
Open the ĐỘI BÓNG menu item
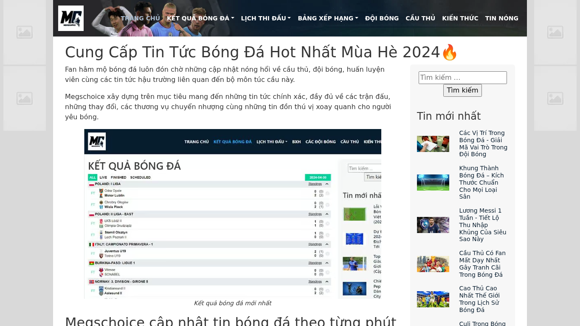[x=382, y=18]
